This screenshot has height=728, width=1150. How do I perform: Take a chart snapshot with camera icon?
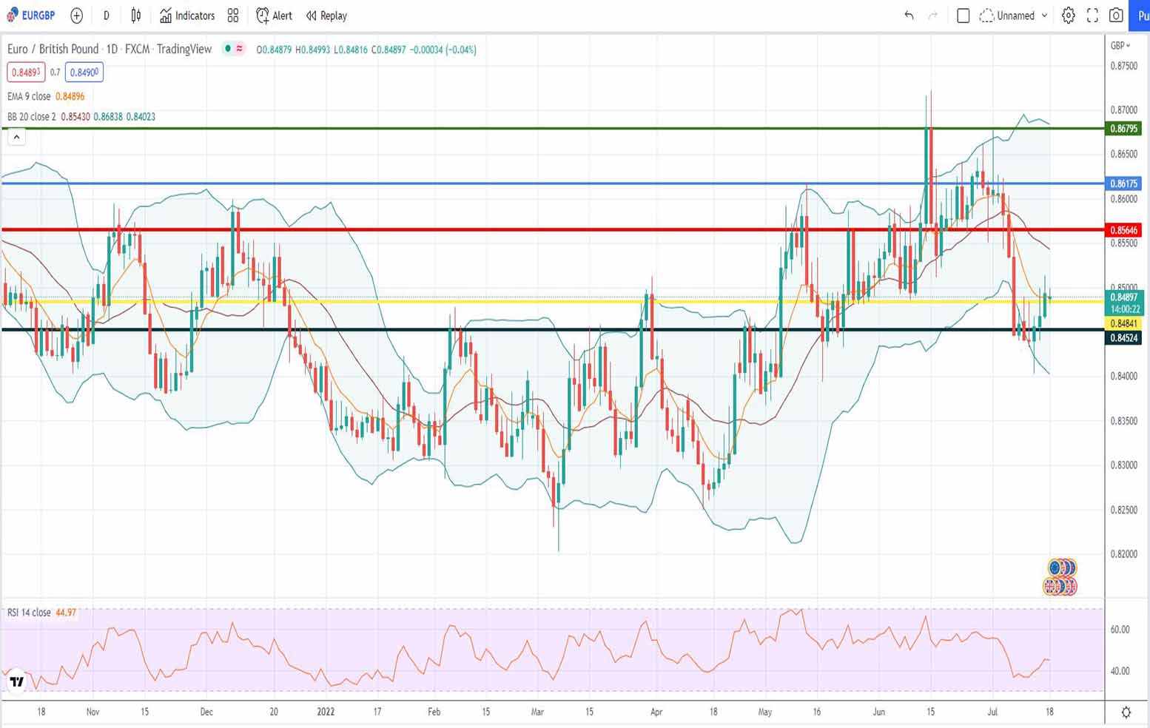pyautogui.click(x=1116, y=16)
